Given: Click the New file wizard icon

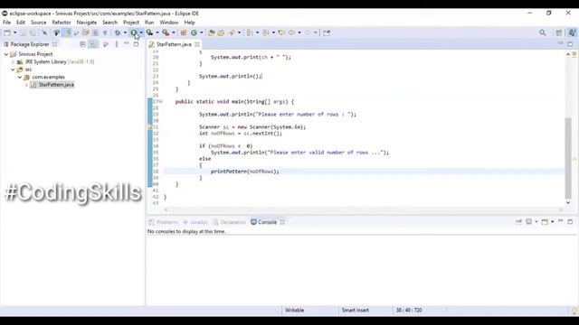Looking at the screenshot, I should point(7,32).
